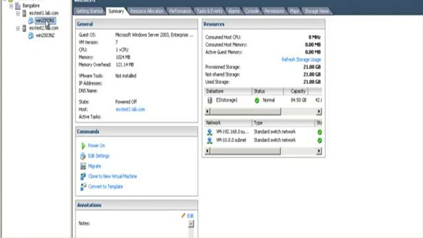This screenshot has height=238, width=423.
Task: Click the win2003N2 virtual machine icon
Action: click(31, 35)
